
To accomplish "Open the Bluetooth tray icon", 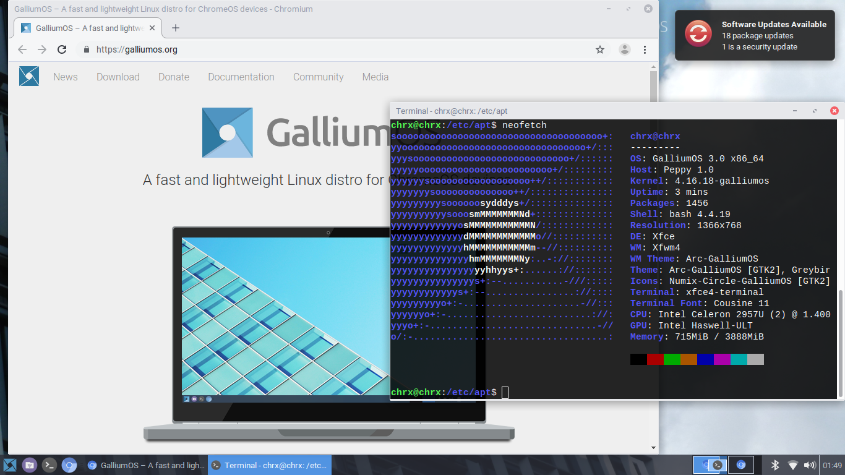I will point(775,465).
